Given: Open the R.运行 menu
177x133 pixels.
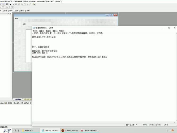Looking at the screenshot, I should pos(5,11).
